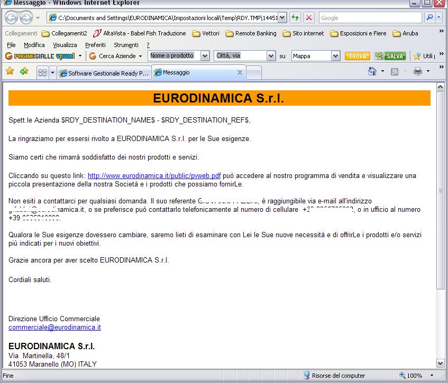Open the Remote Banking folder
Image resolution: width=448 pixels, height=383 pixels.
coord(251,33)
